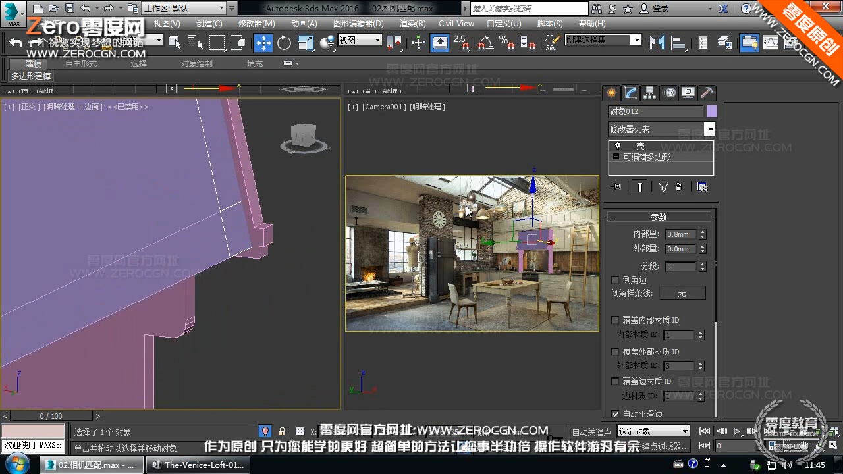Viewport: 843px width, 474px height.
Task: Open the 视图 reference coordinate dropdown
Action: pos(360,40)
